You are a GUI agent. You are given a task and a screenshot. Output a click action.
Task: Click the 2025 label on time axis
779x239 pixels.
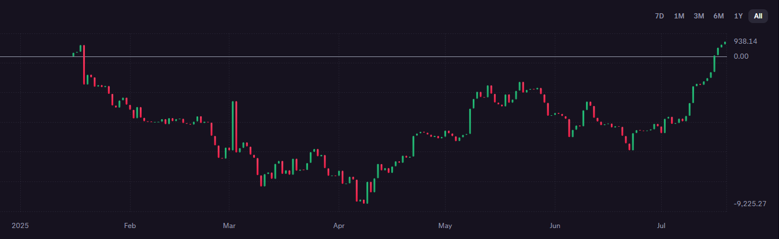point(20,225)
